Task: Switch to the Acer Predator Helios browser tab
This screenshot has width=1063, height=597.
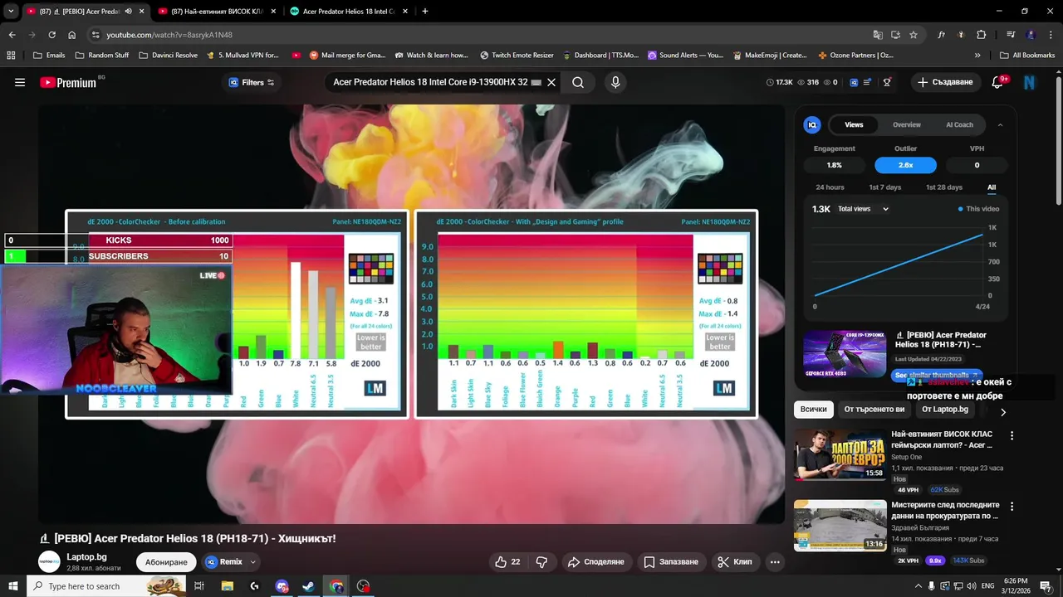Action: click(x=349, y=12)
